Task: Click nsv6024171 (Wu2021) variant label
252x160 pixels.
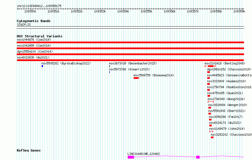Action: 225,123
